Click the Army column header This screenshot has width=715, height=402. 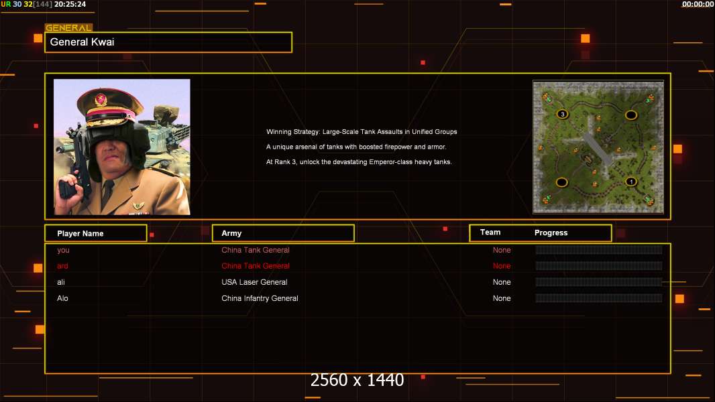(283, 233)
